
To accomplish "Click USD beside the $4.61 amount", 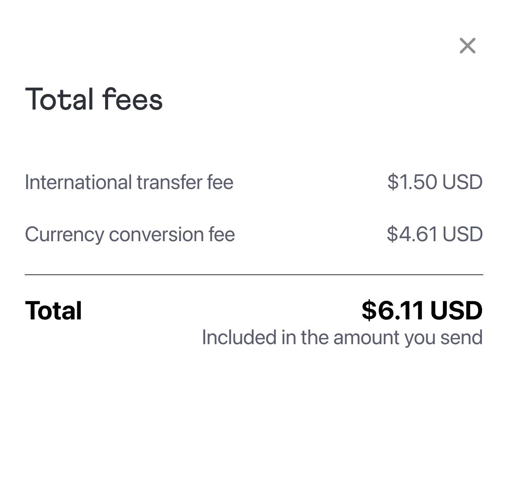I will pos(462,234).
